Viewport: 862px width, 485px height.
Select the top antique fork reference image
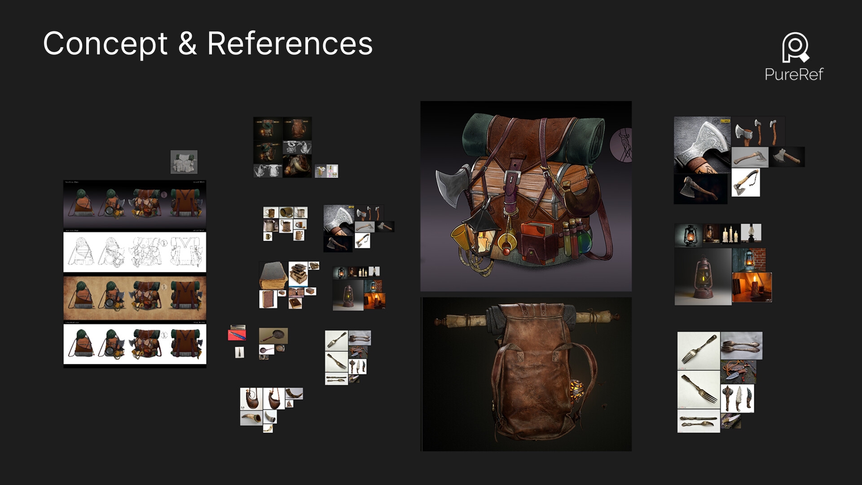click(x=698, y=351)
